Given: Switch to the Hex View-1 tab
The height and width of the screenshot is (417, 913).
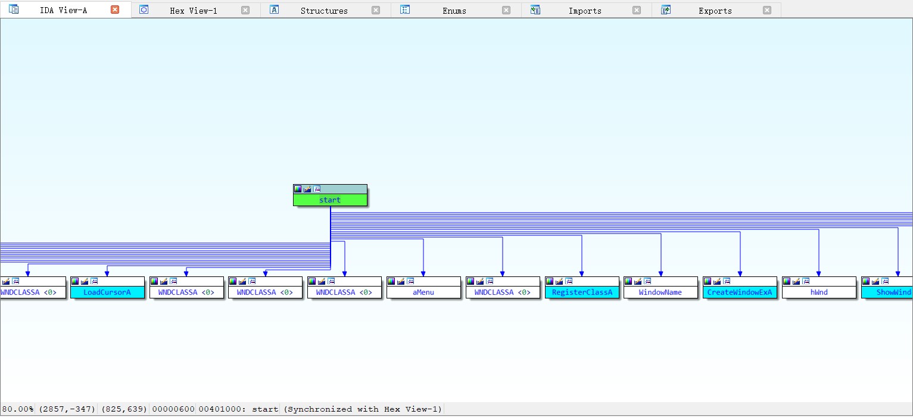Looking at the screenshot, I should tap(194, 11).
